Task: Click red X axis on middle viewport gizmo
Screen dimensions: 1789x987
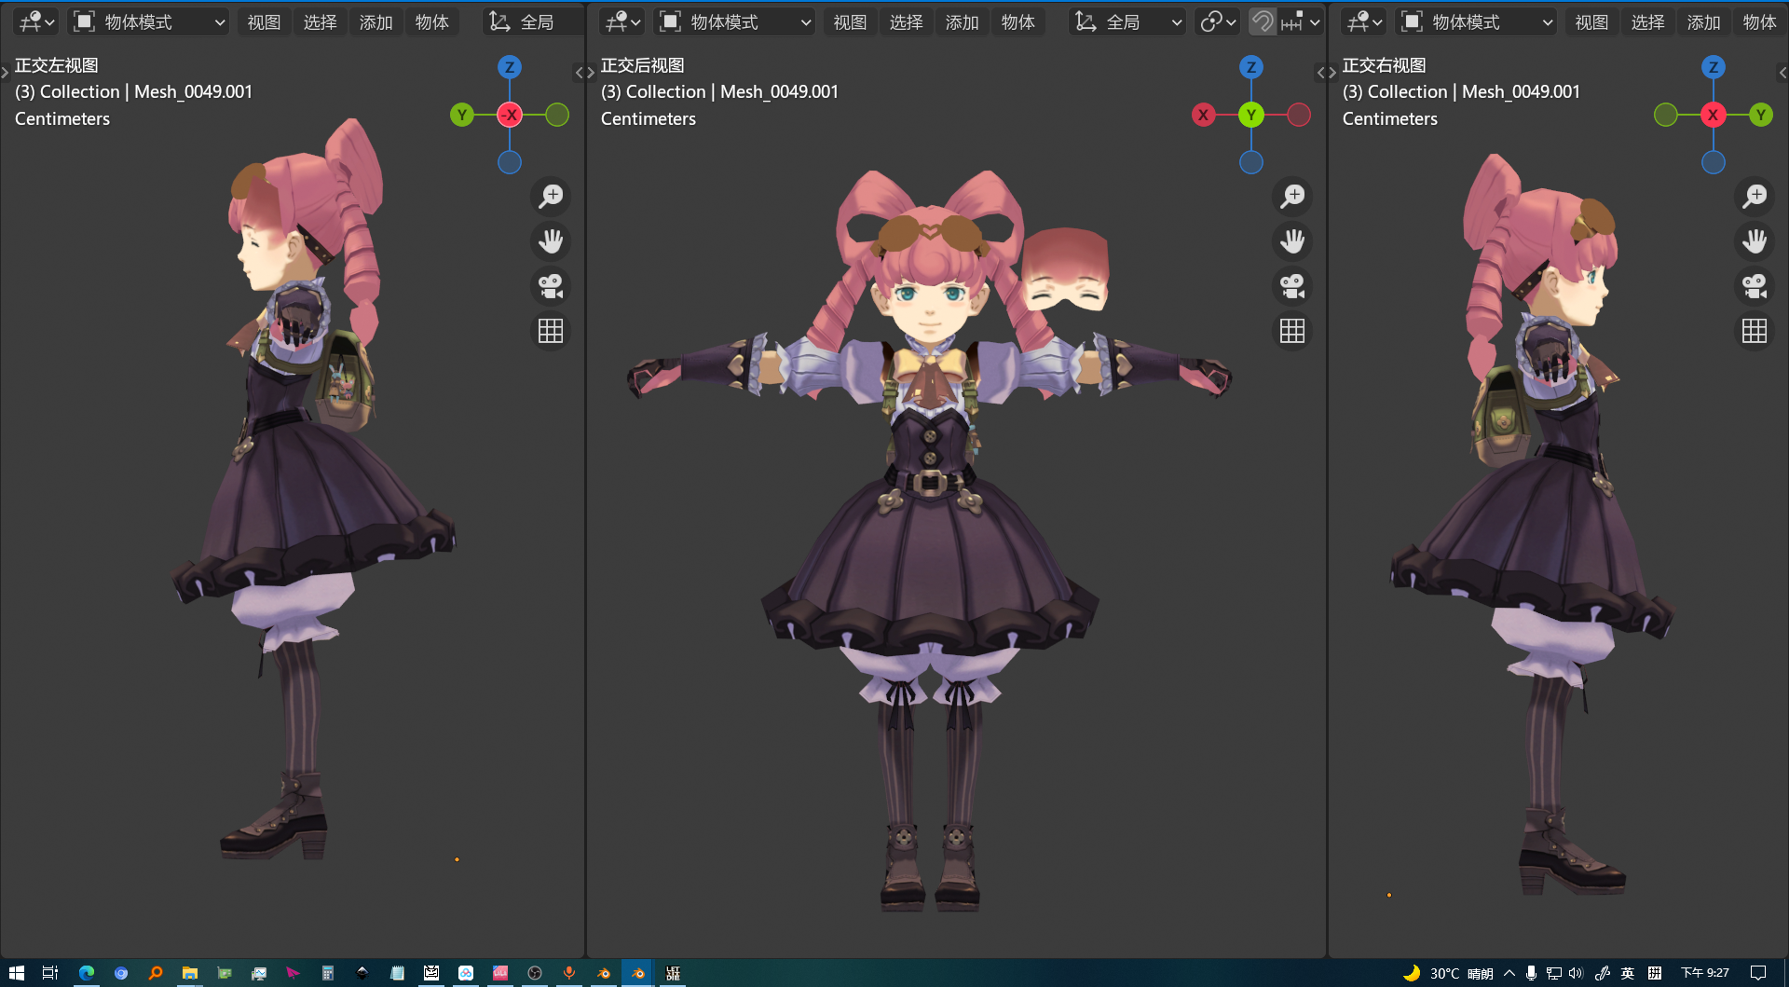Action: tap(1204, 115)
